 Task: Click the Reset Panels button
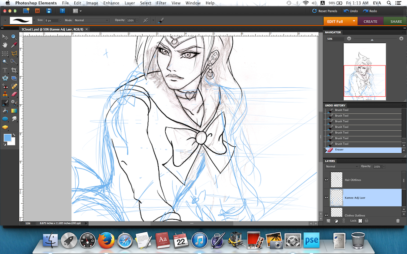point(325,11)
